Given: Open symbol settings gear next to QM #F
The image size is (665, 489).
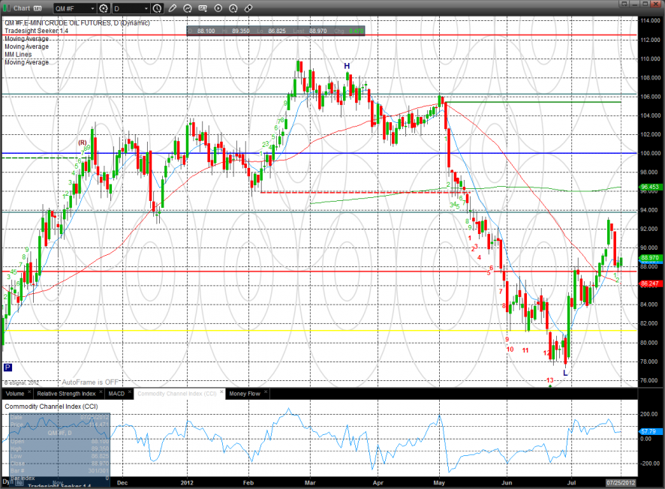Looking at the screenshot, I should point(104,8).
